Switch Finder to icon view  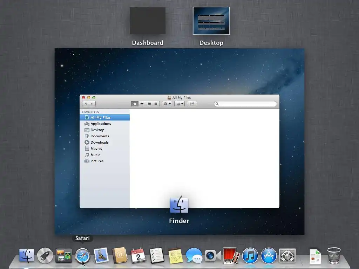tap(135, 104)
